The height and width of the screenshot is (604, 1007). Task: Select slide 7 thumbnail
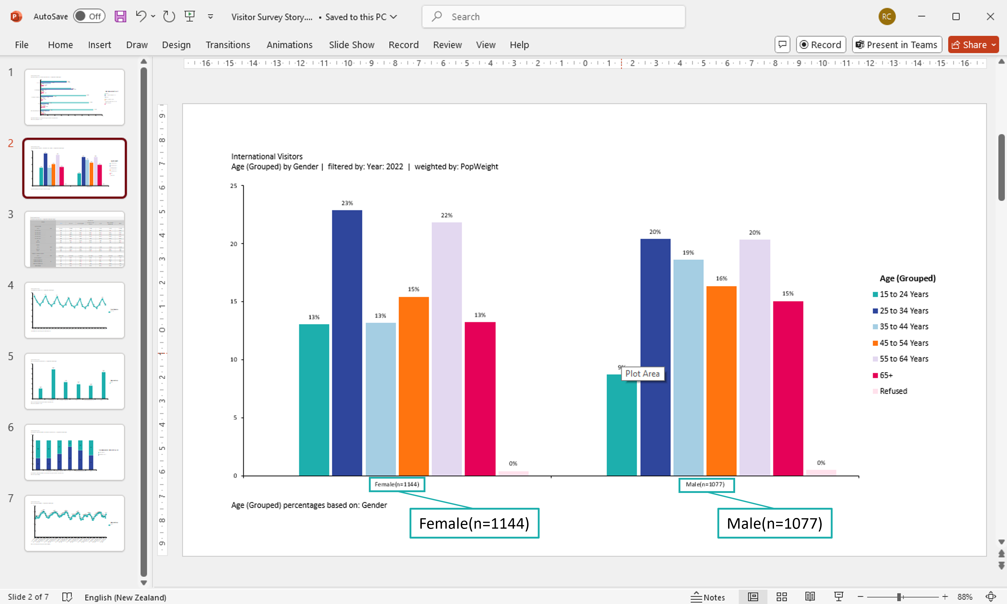pos(75,523)
